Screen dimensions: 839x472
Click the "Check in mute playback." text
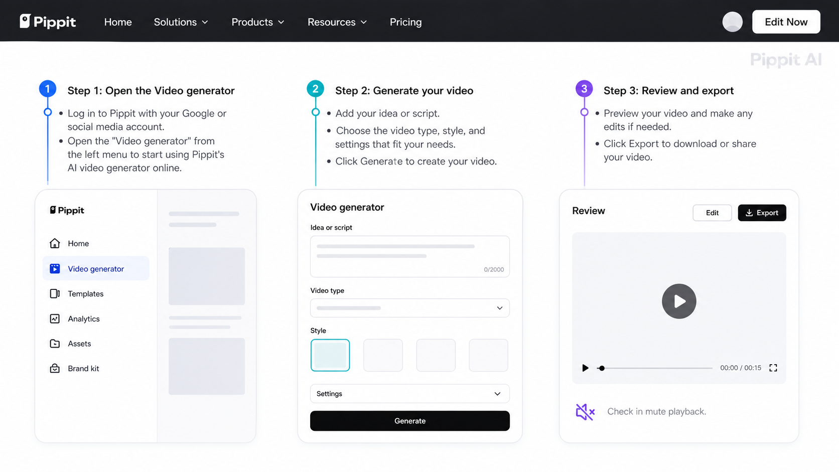[x=656, y=412]
